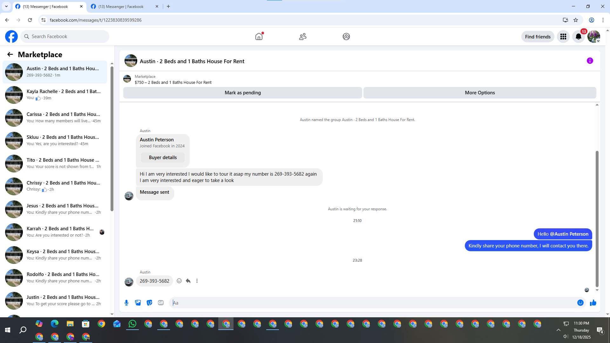Open the GIF picker
Image resolution: width=610 pixels, height=343 pixels.
click(x=161, y=303)
